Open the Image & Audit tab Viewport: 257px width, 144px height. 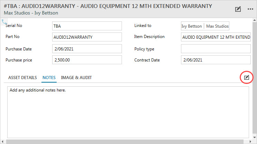point(76,78)
